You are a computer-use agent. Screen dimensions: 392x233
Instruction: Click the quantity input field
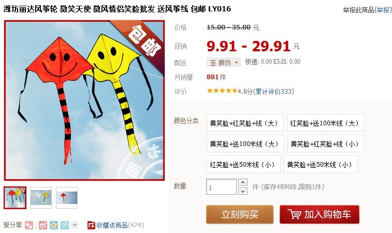(x=221, y=187)
